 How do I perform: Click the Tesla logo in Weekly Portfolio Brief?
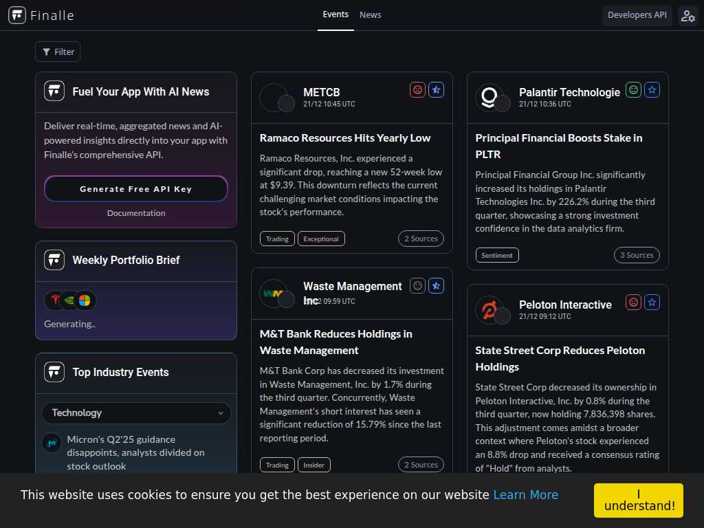click(55, 300)
